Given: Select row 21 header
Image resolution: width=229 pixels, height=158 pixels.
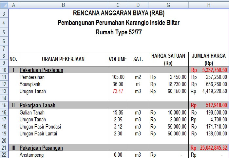Looking at the screenshot, I should (4, 148).
